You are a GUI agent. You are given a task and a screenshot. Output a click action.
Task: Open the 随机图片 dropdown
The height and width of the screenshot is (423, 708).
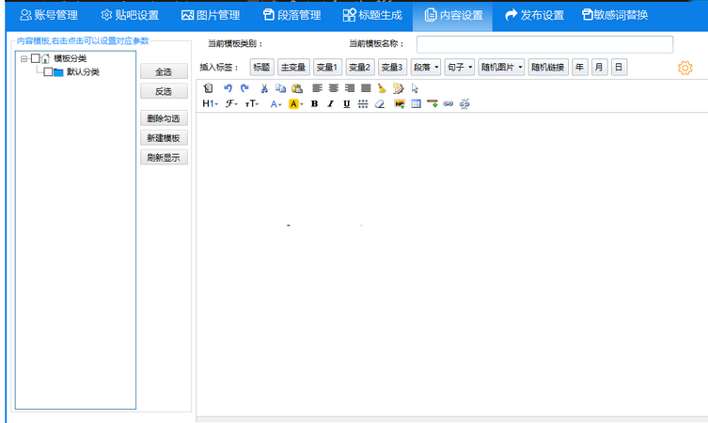tap(501, 68)
